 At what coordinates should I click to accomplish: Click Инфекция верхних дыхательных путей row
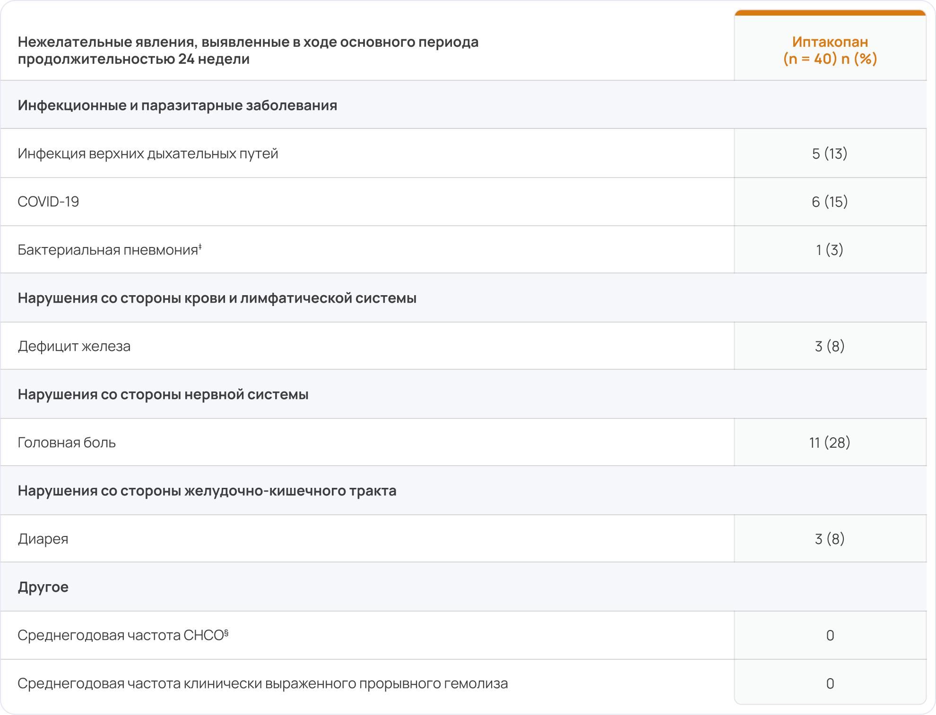point(147,153)
